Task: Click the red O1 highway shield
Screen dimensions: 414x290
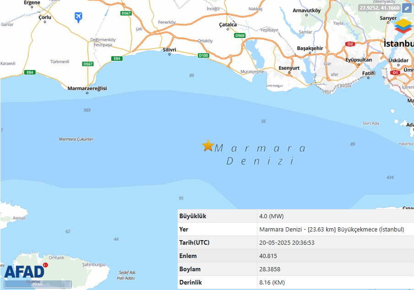Action: 394,72
